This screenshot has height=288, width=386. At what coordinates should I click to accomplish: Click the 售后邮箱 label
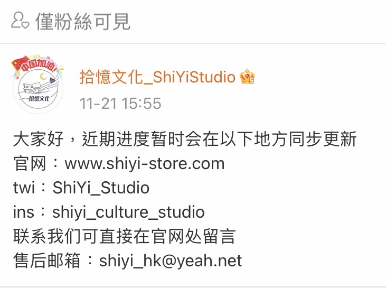(x=47, y=261)
